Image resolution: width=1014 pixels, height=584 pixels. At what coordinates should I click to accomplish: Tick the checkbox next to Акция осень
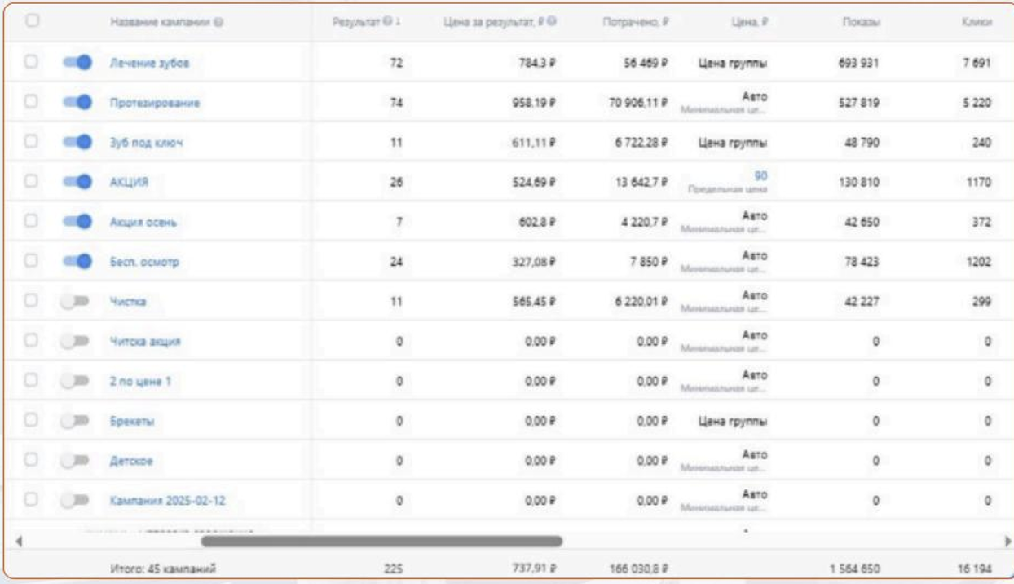tap(32, 222)
